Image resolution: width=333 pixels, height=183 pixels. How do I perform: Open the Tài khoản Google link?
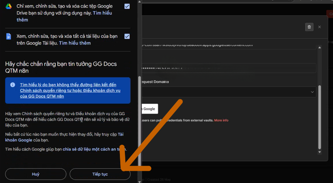[x=64, y=137]
